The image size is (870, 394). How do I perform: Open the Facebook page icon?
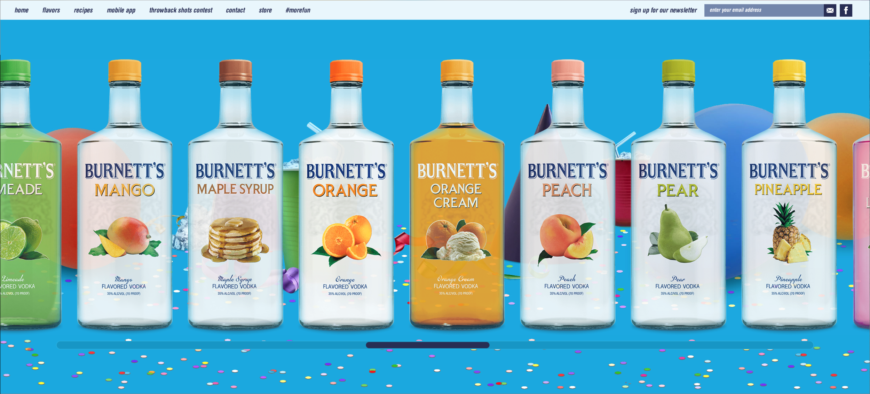(x=846, y=10)
